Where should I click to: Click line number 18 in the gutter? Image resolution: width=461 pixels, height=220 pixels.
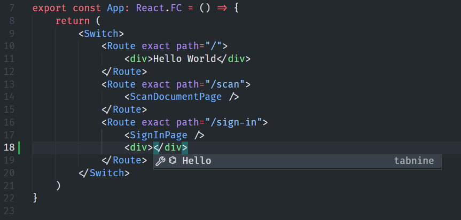coord(9,148)
